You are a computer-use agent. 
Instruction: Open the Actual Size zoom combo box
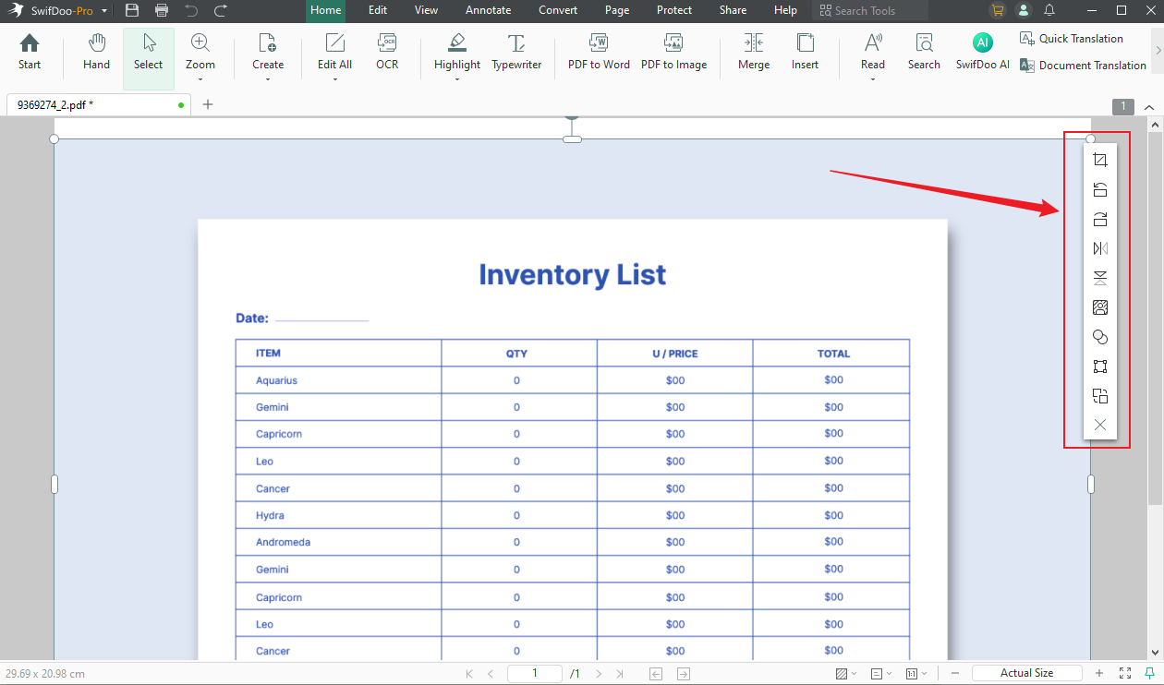pos(1026,673)
